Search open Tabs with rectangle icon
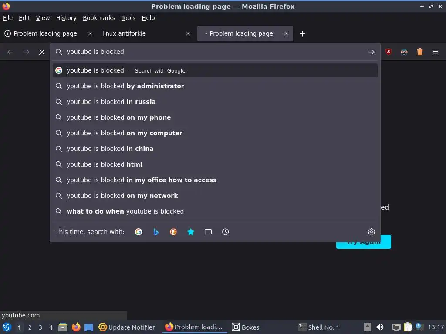The width and height of the screenshot is (446, 334). [208, 232]
